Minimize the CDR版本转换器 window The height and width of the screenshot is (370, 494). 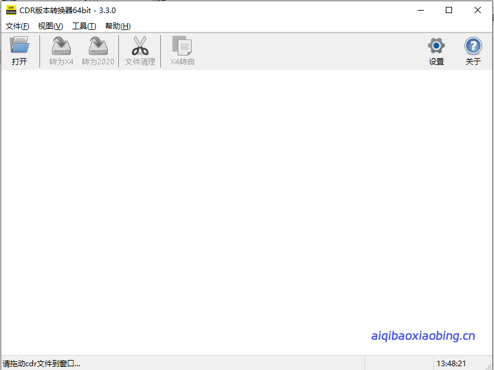[x=420, y=10]
